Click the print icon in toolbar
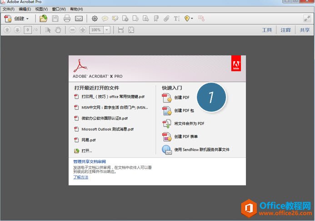This screenshot has width=315, height=221. point(67,19)
